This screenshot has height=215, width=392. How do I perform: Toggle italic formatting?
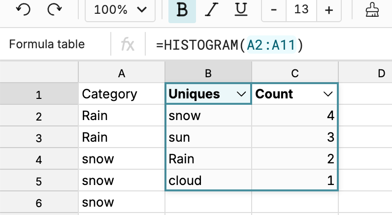pos(211,10)
